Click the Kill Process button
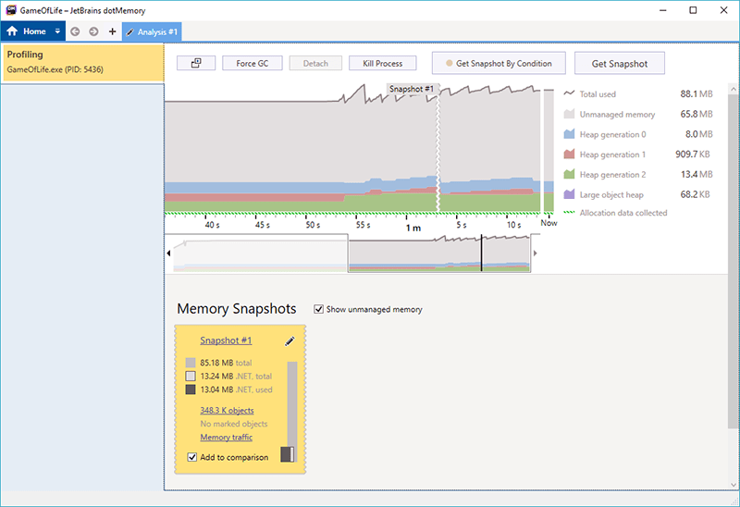The image size is (740, 507). click(383, 64)
